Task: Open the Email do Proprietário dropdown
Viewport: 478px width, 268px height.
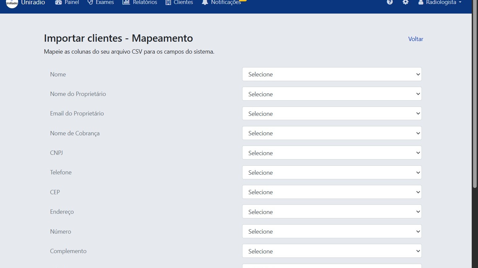Action: [x=332, y=113]
